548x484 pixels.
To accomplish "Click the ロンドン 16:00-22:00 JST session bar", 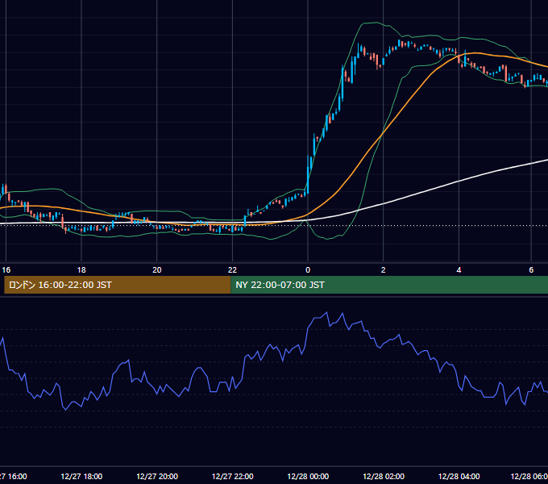I will tap(118, 285).
